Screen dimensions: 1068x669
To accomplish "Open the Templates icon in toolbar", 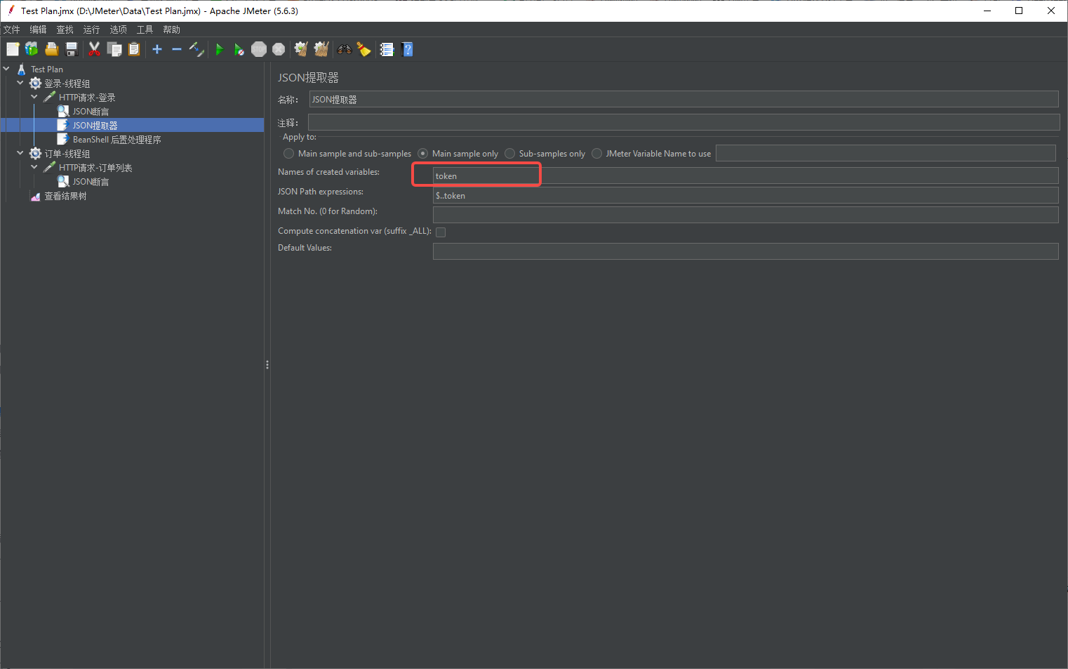I will (32, 49).
